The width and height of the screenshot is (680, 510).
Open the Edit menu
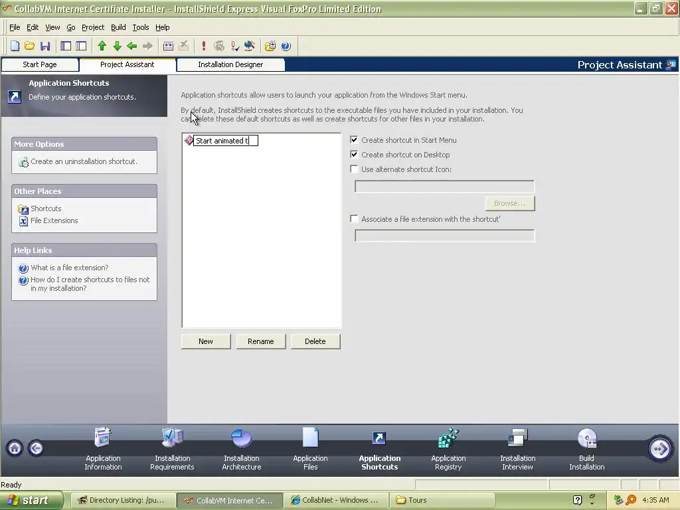[x=33, y=27]
